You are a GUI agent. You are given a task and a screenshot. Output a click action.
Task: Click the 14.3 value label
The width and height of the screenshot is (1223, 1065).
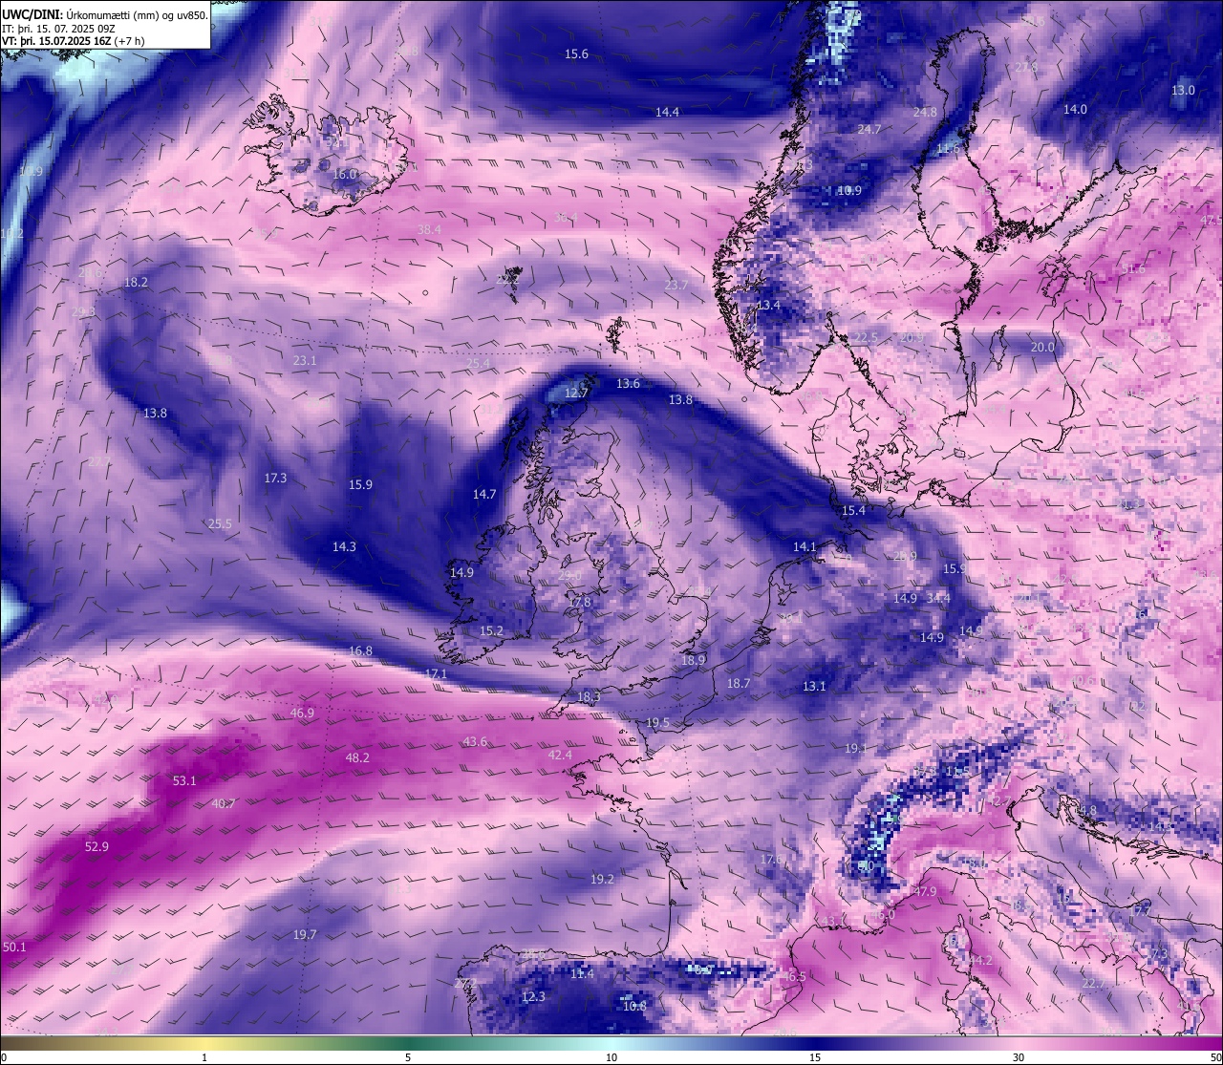pyautogui.click(x=344, y=546)
